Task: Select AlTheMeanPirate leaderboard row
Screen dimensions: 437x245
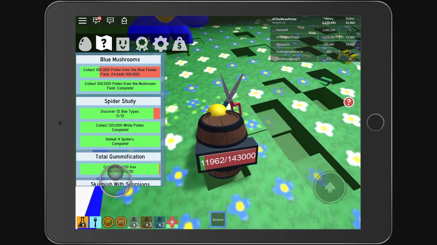Action: [315, 37]
